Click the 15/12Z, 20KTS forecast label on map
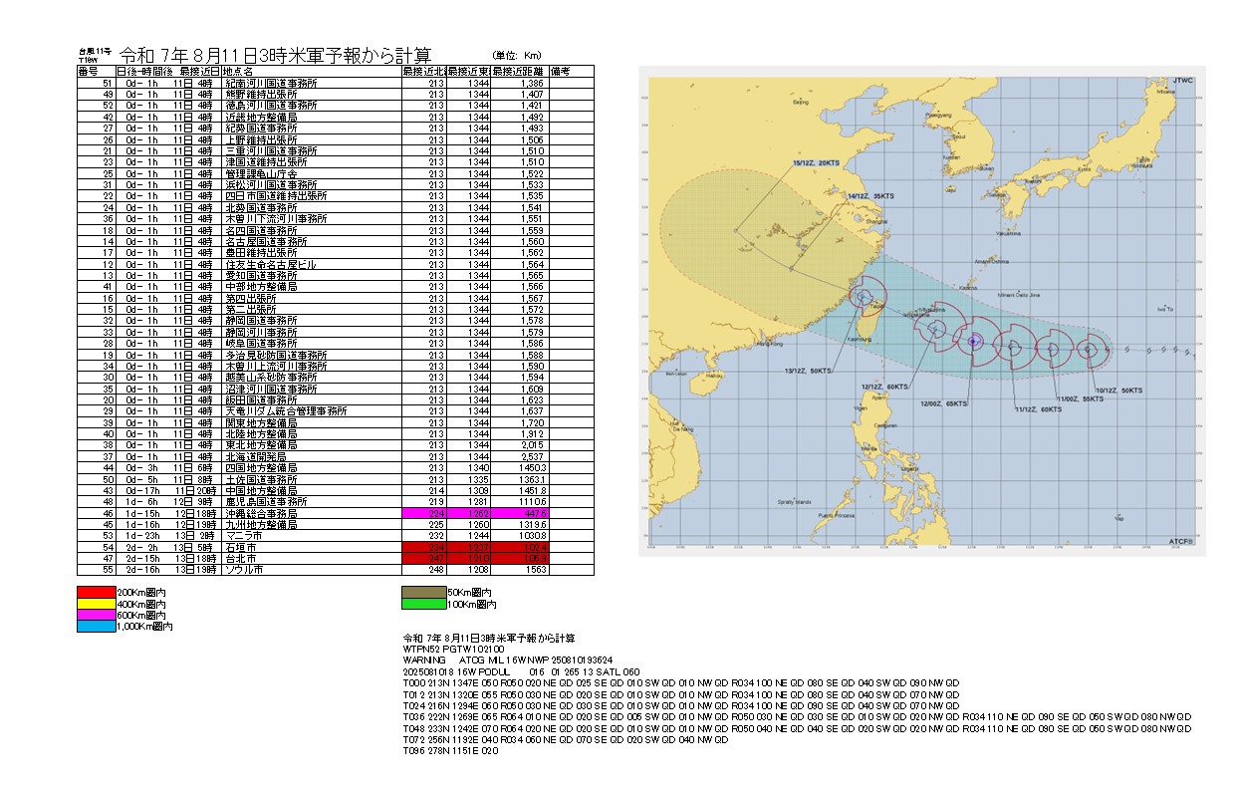Viewport: 1240px width, 793px height. (x=818, y=162)
